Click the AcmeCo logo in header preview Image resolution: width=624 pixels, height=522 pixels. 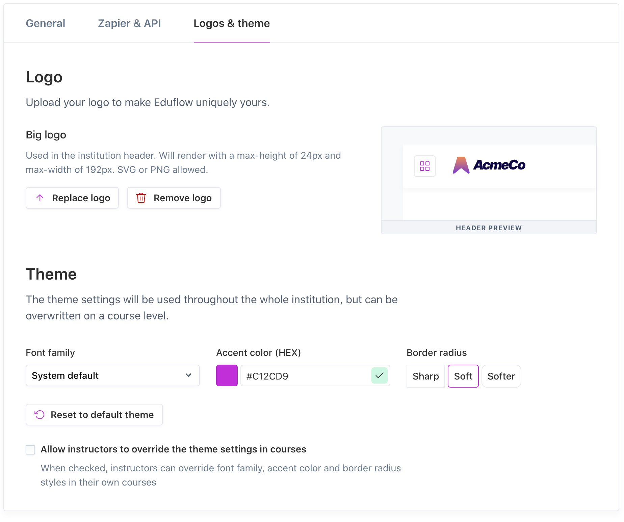(489, 165)
